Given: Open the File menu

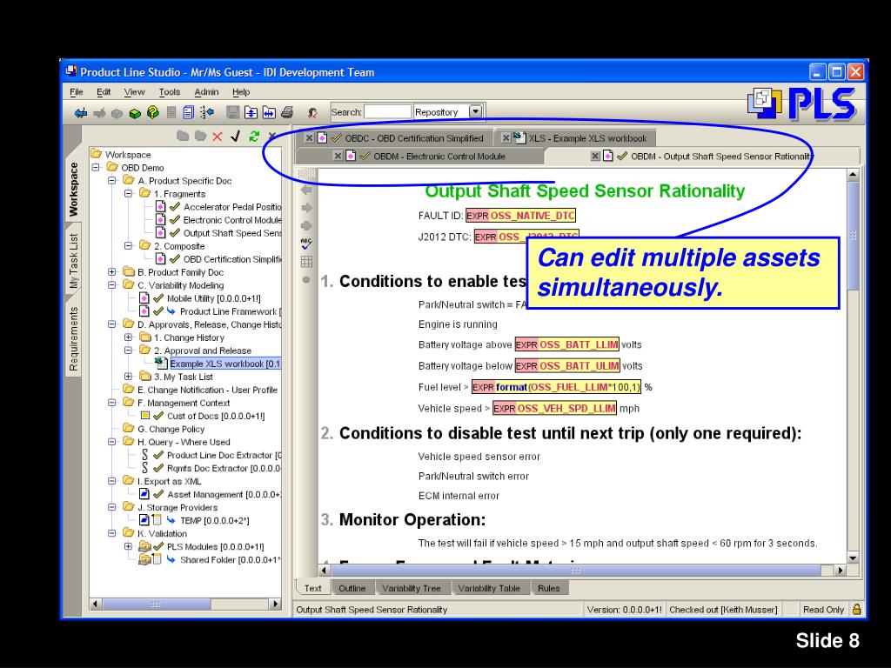Looking at the screenshot, I should pos(77,92).
